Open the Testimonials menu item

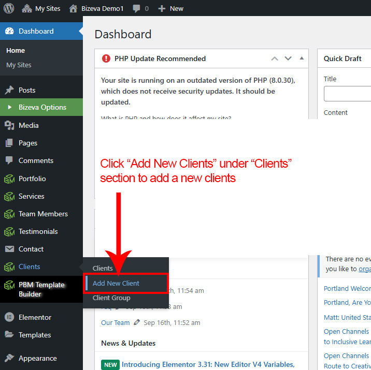click(x=38, y=231)
